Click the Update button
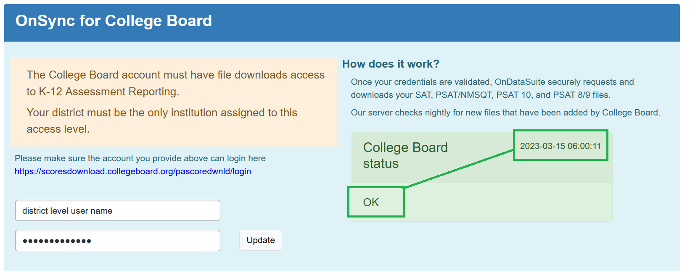 [260, 240]
